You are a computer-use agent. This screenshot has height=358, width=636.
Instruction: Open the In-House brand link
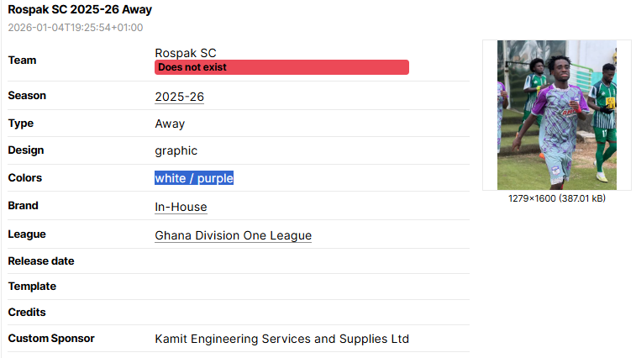pyautogui.click(x=181, y=207)
